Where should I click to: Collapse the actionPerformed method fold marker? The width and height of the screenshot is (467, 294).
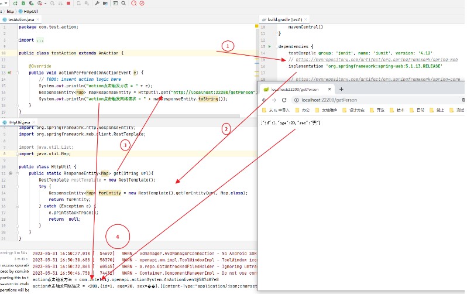click(18, 73)
